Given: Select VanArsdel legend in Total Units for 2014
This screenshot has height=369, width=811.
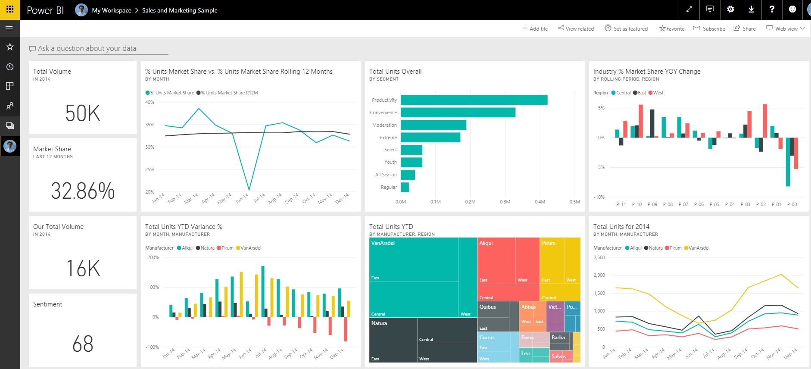Looking at the screenshot, I should click(697, 248).
